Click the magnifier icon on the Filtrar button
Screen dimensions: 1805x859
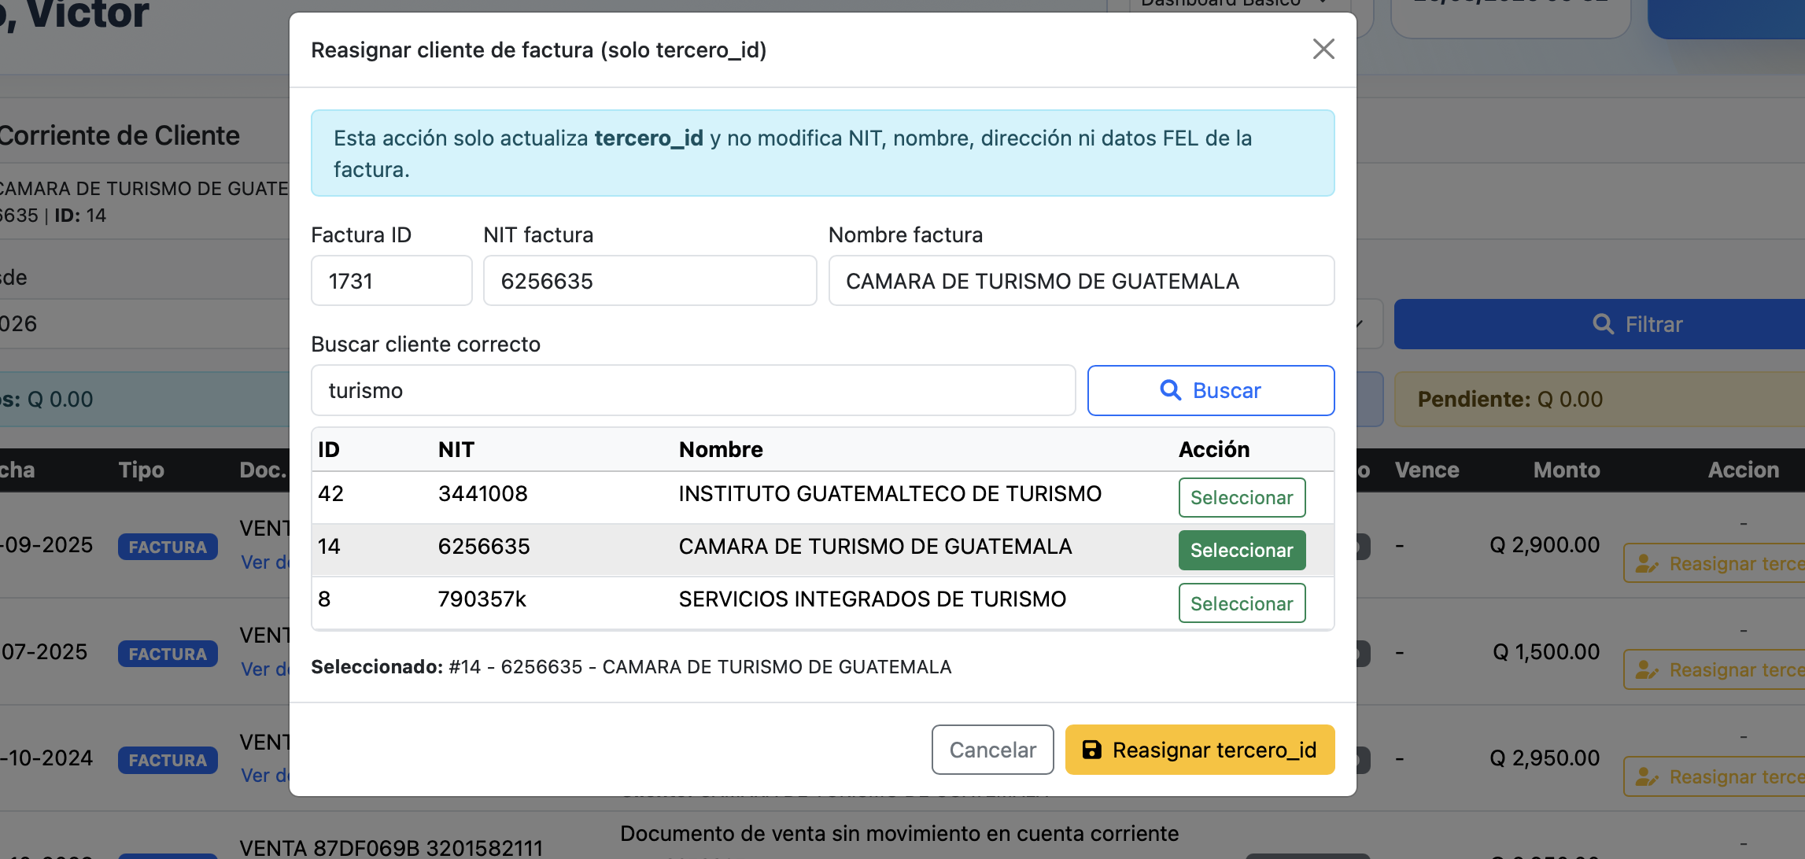point(1604,323)
